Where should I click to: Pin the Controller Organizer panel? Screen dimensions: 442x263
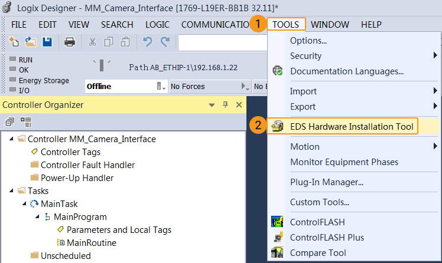tap(225, 105)
